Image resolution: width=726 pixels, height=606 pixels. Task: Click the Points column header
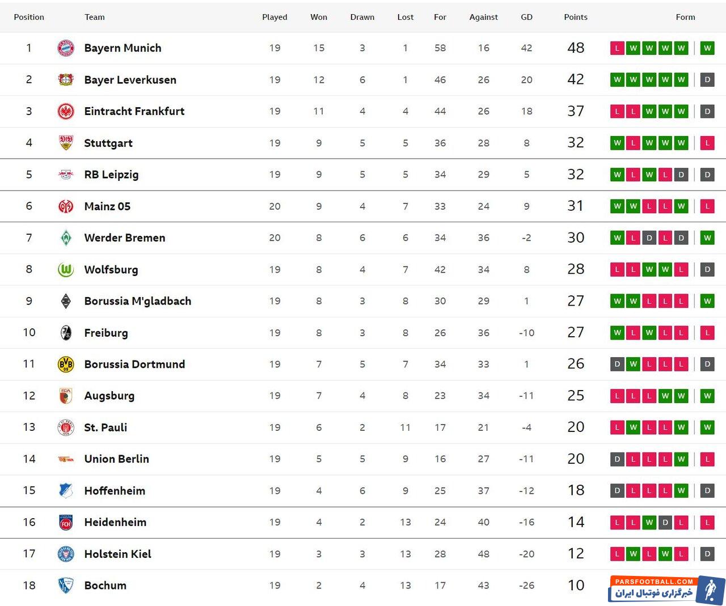[575, 17]
